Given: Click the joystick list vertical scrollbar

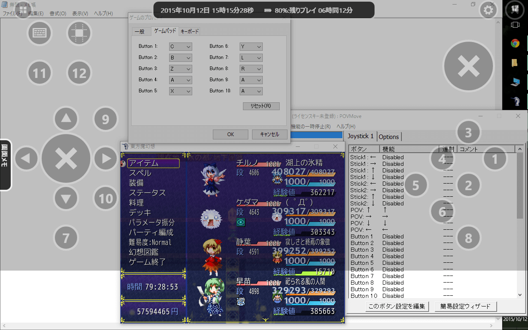Looking at the screenshot, I should click(520, 222).
